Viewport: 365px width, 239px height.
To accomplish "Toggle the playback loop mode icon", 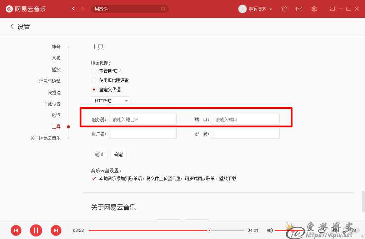I will 321,230.
